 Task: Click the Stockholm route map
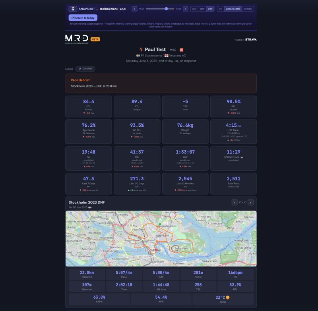coord(161,239)
